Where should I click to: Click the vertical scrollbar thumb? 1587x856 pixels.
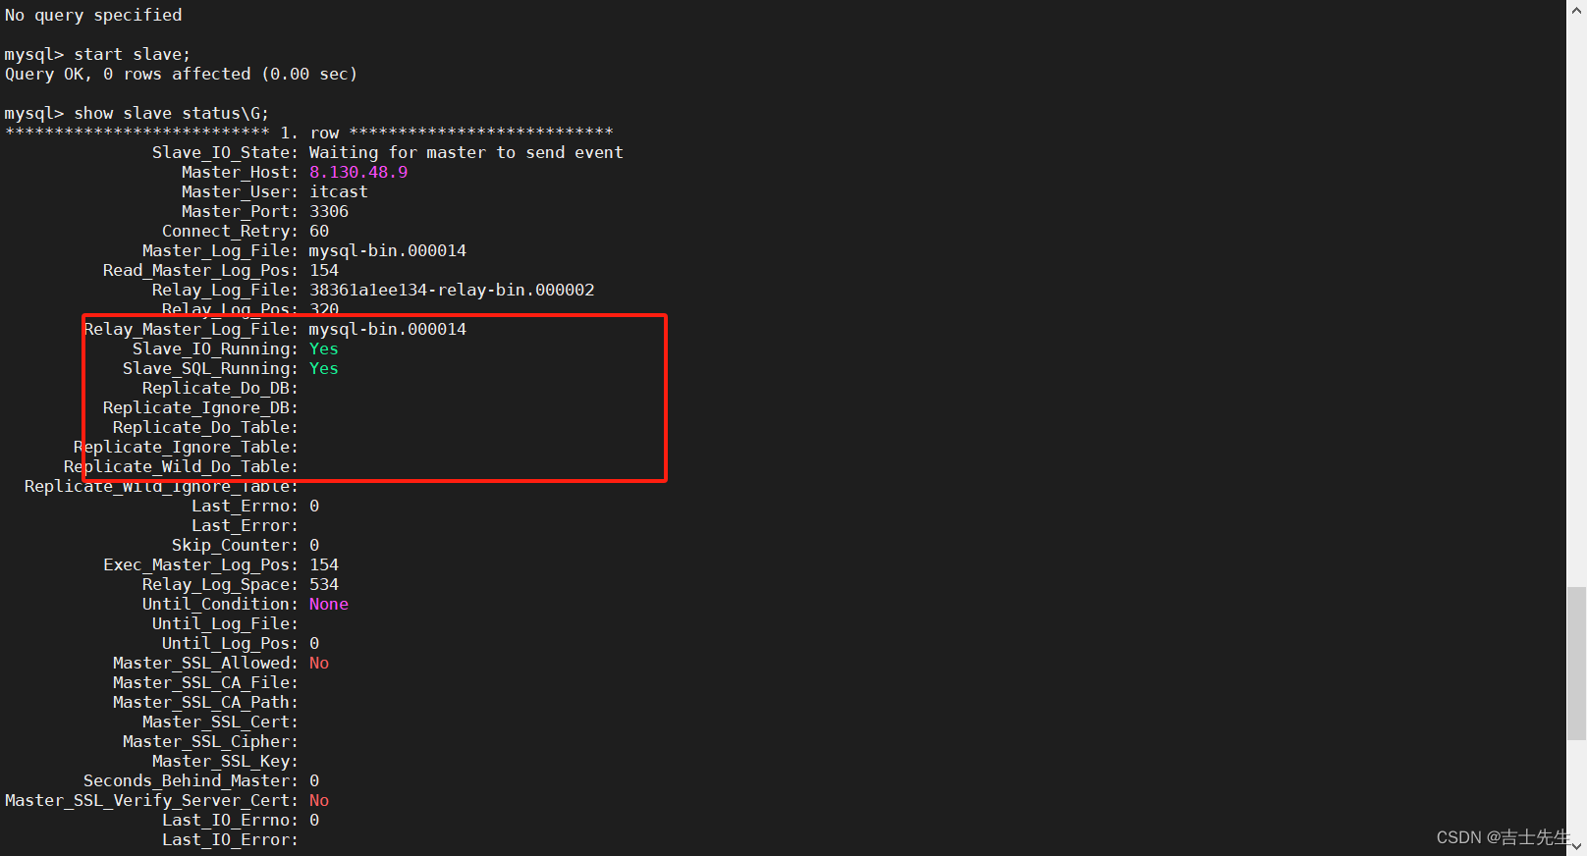click(x=1576, y=664)
